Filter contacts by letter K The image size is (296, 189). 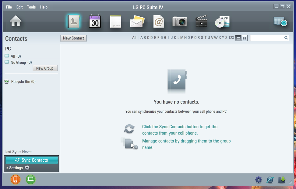click(x=175, y=38)
